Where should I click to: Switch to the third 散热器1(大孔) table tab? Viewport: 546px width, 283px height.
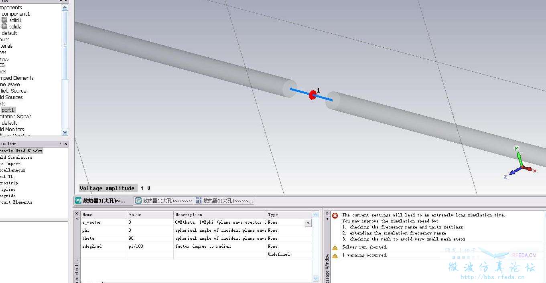click(x=224, y=200)
